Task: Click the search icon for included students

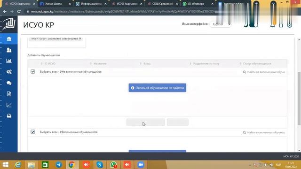Action: 245,132
